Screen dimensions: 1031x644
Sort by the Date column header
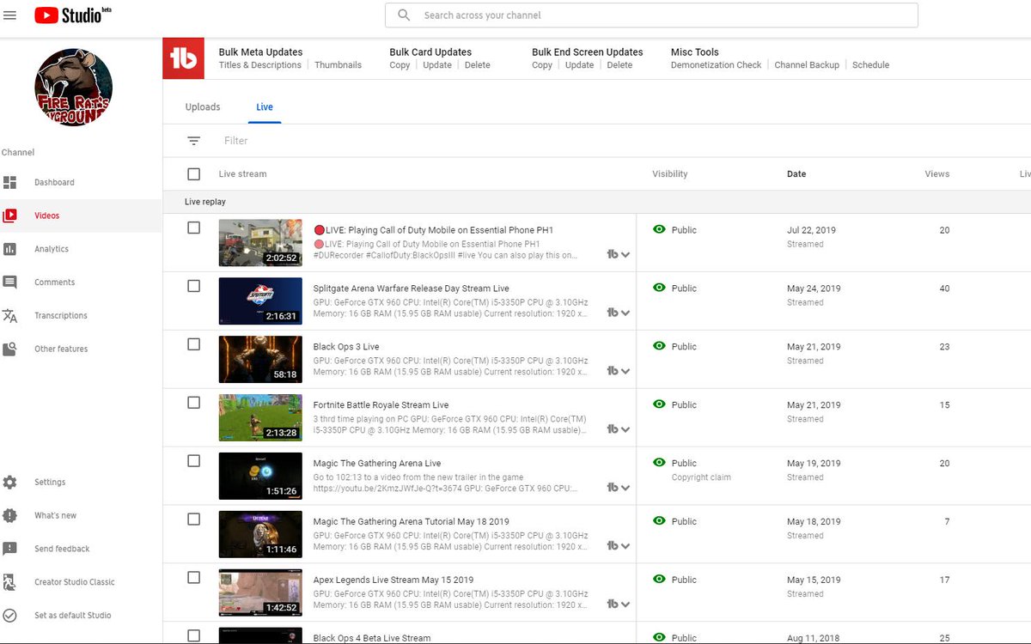(x=796, y=174)
